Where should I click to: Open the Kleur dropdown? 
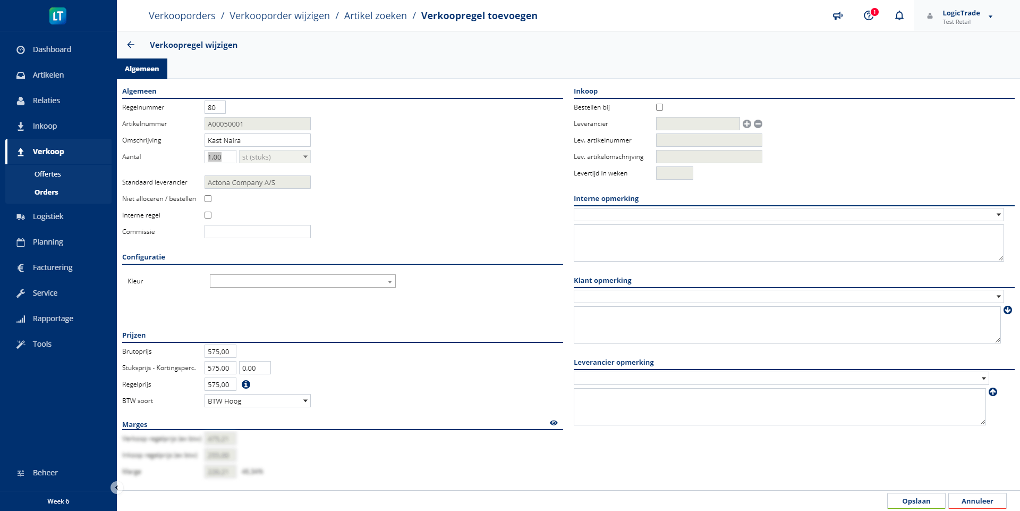[302, 281]
